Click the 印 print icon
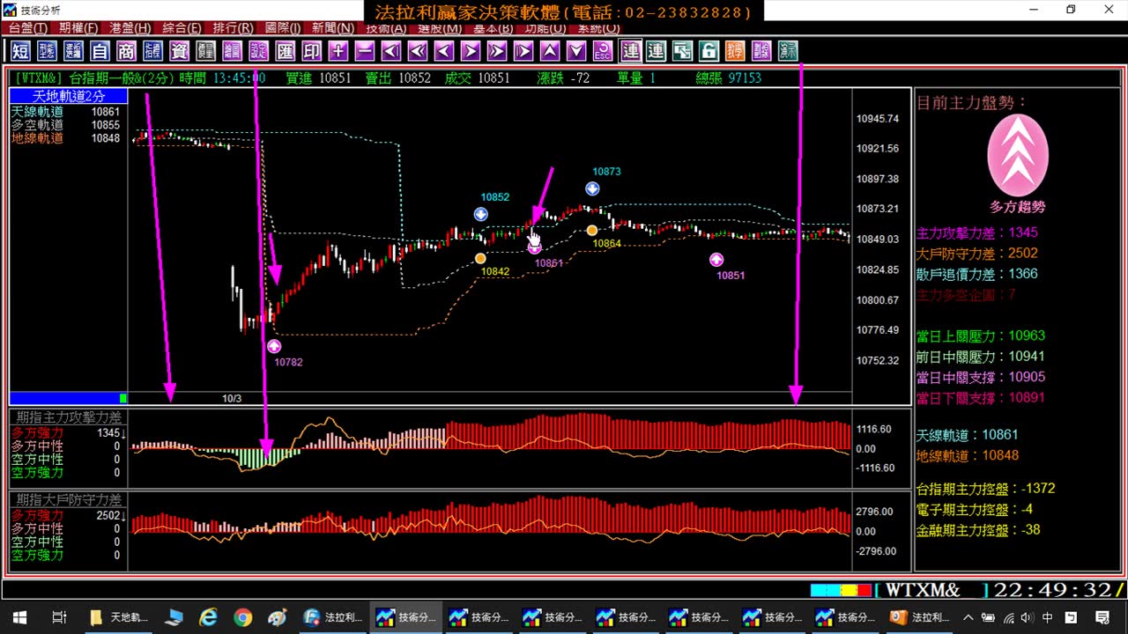The width and height of the screenshot is (1128, 634). [x=311, y=50]
